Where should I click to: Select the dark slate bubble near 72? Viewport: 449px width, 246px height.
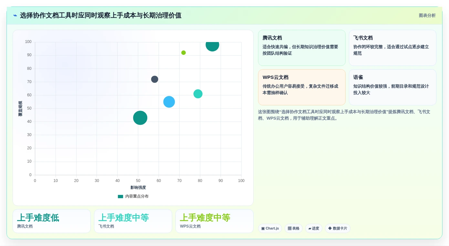coord(155,79)
